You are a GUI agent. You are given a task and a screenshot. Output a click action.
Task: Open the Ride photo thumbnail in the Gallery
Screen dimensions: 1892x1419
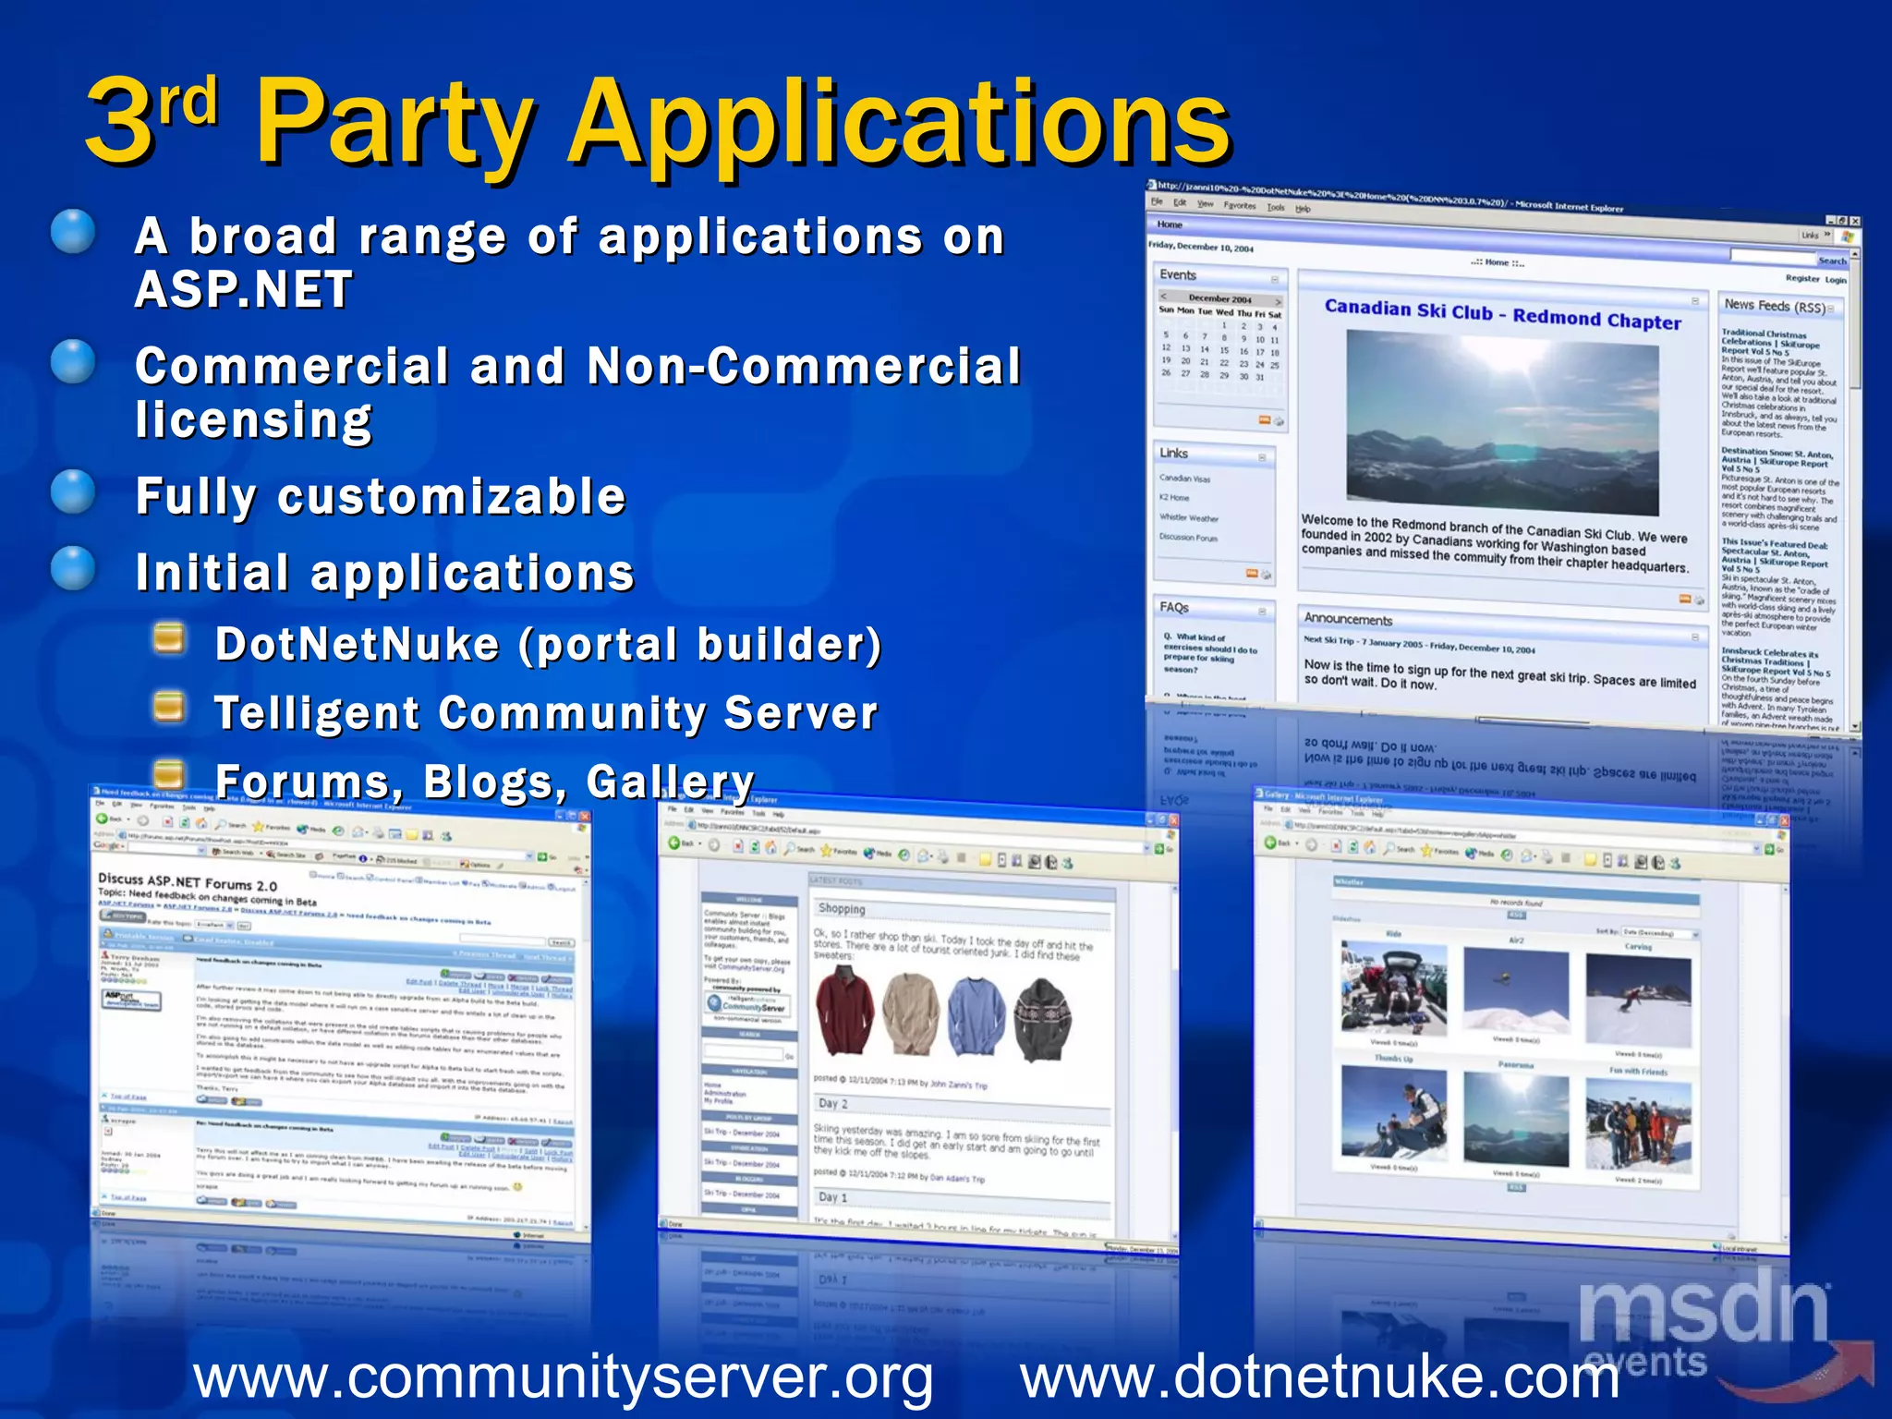1394,989
